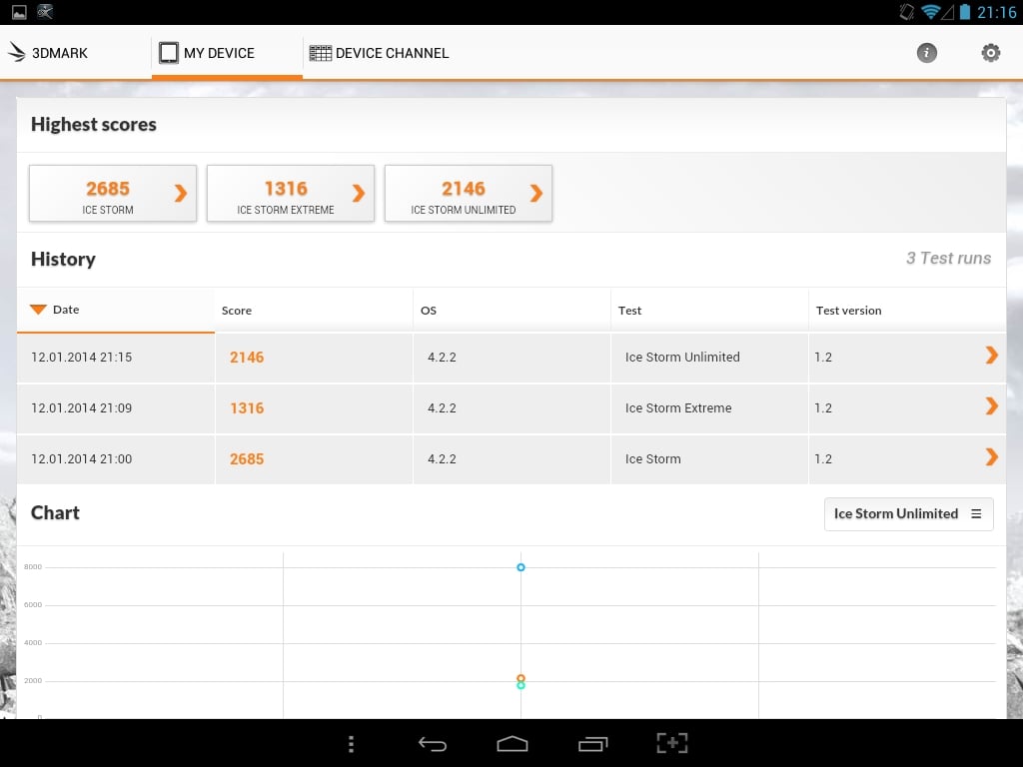Tap the Android back button
The height and width of the screenshot is (767, 1023).
click(432, 743)
